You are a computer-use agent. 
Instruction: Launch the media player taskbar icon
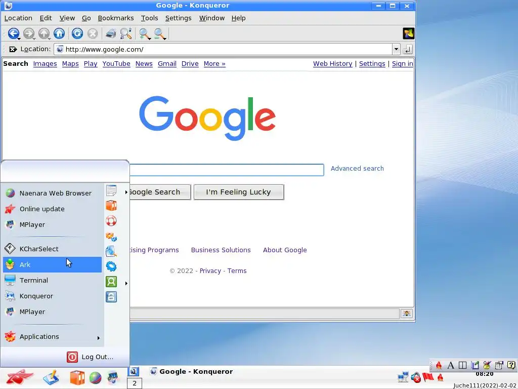113,377
